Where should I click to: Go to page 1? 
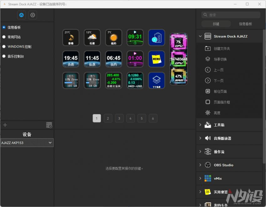pos(97,118)
